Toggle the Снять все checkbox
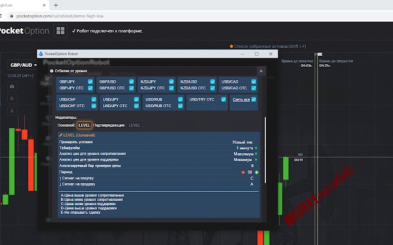Screen dimensions: 393x245 coord(254,99)
